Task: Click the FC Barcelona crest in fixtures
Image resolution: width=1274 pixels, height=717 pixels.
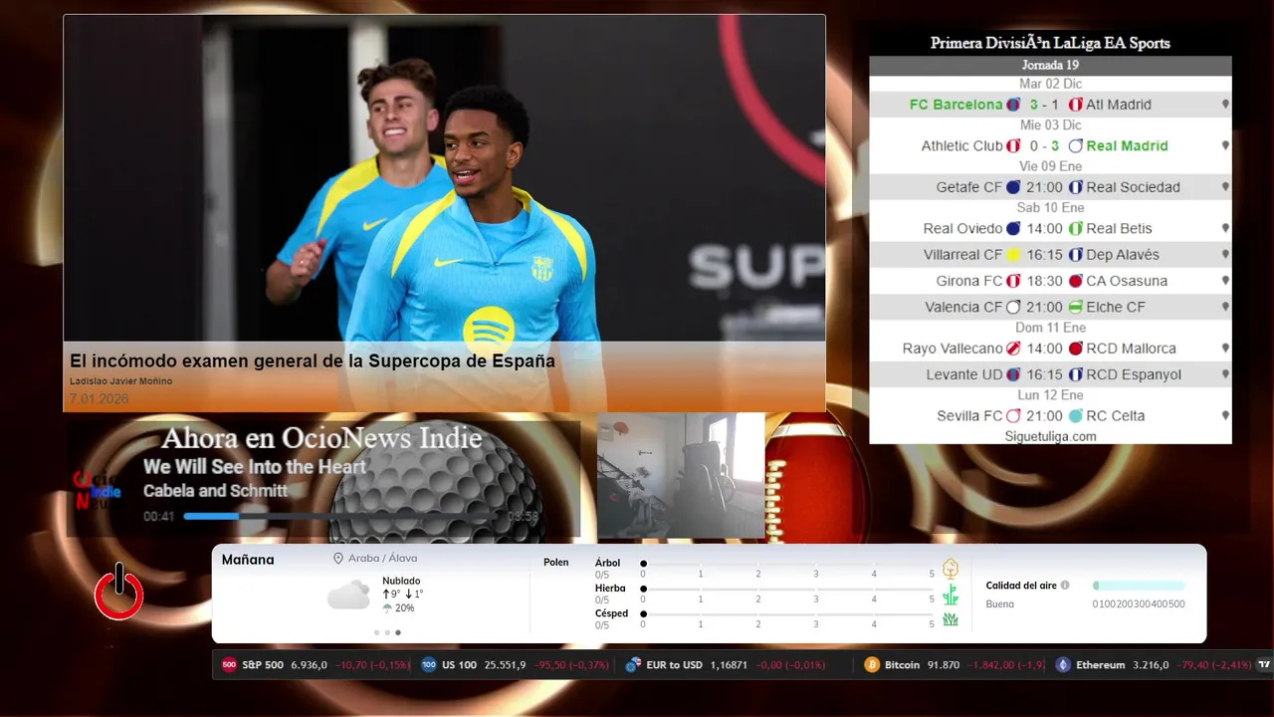Action: point(1013,105)
